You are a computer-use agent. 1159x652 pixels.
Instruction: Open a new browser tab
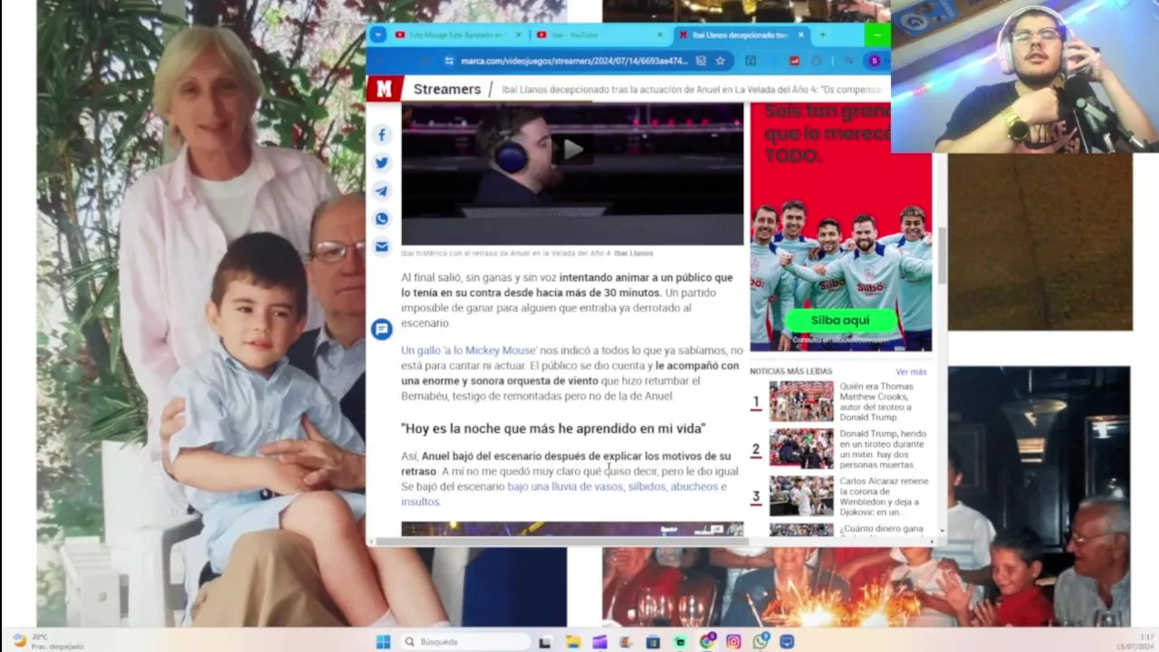(822, 34)
